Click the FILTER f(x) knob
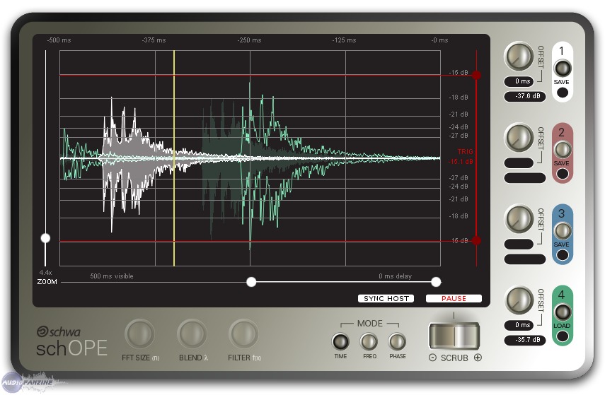 pyautogui.click(x=243, y=334)
